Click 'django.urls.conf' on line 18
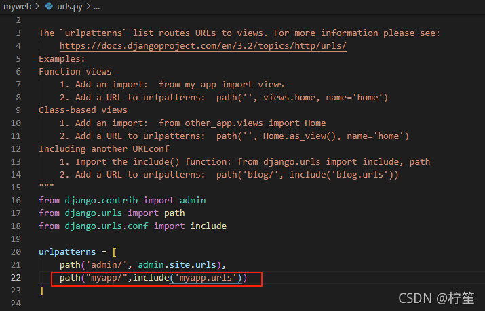This screenshot has width=485, height=311. click(x=106, y=226)
